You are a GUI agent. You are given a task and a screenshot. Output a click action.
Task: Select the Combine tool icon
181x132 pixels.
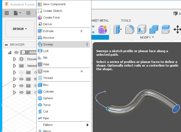click(x=153, y=29)
